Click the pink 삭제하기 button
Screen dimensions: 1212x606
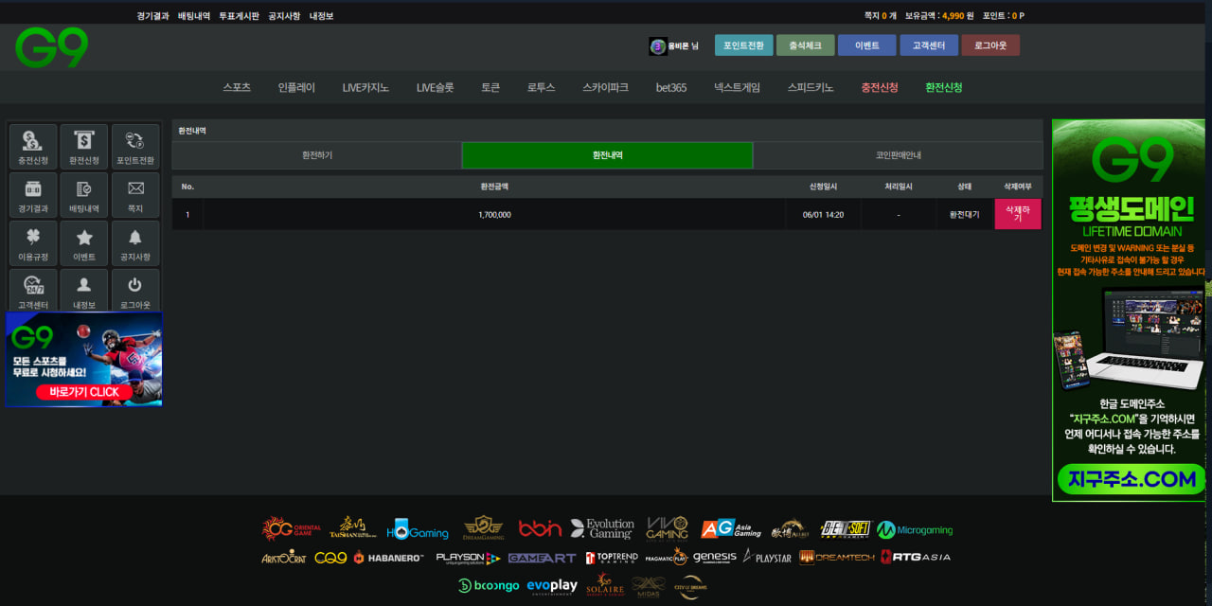click(1017, 214)
